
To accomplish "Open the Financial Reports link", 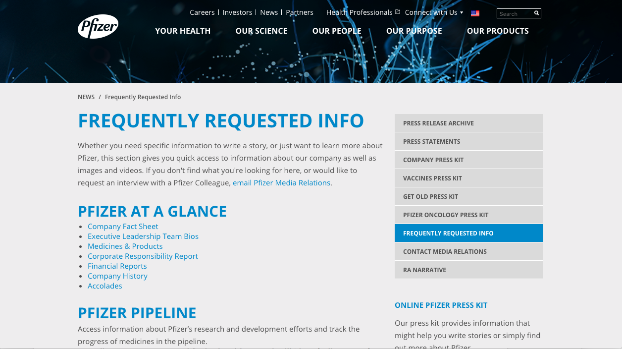I will click(x=117, y=266).
